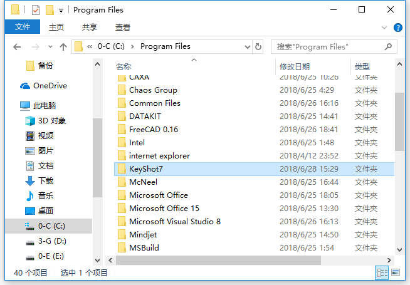Refresh the Program Files folder

coord(258,47)
